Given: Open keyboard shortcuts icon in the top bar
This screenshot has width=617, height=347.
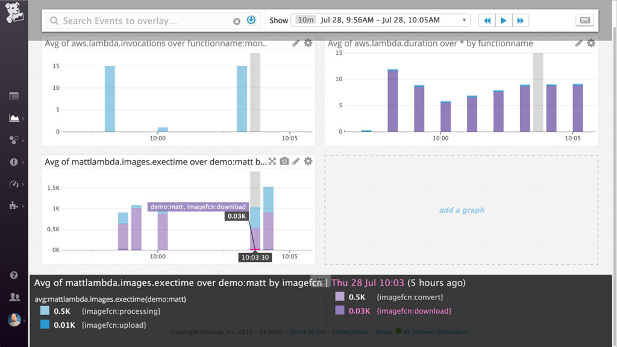Looking at the screenshot, I should (x=584, y=20).
